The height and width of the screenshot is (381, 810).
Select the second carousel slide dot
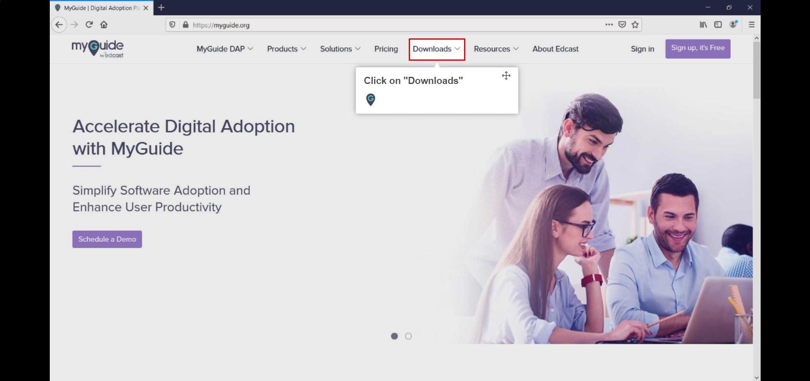pos(408,336)
